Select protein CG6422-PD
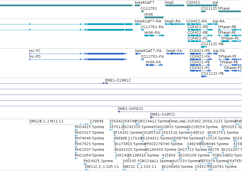 click(x=200, y=54)
